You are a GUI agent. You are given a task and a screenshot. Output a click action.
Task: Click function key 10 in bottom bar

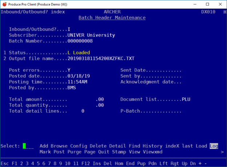pyautogui.click(x=67, y=163)
